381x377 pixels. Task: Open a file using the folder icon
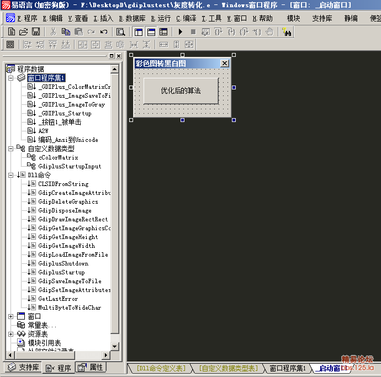[x=24, y=31]
